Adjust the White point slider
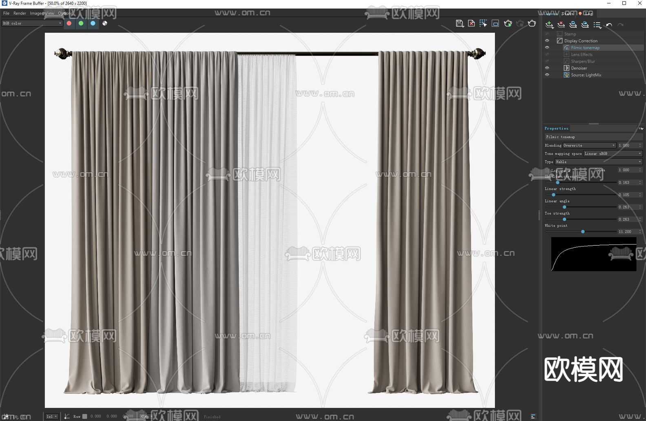The image size is (646, 421). tap(583, 231)
